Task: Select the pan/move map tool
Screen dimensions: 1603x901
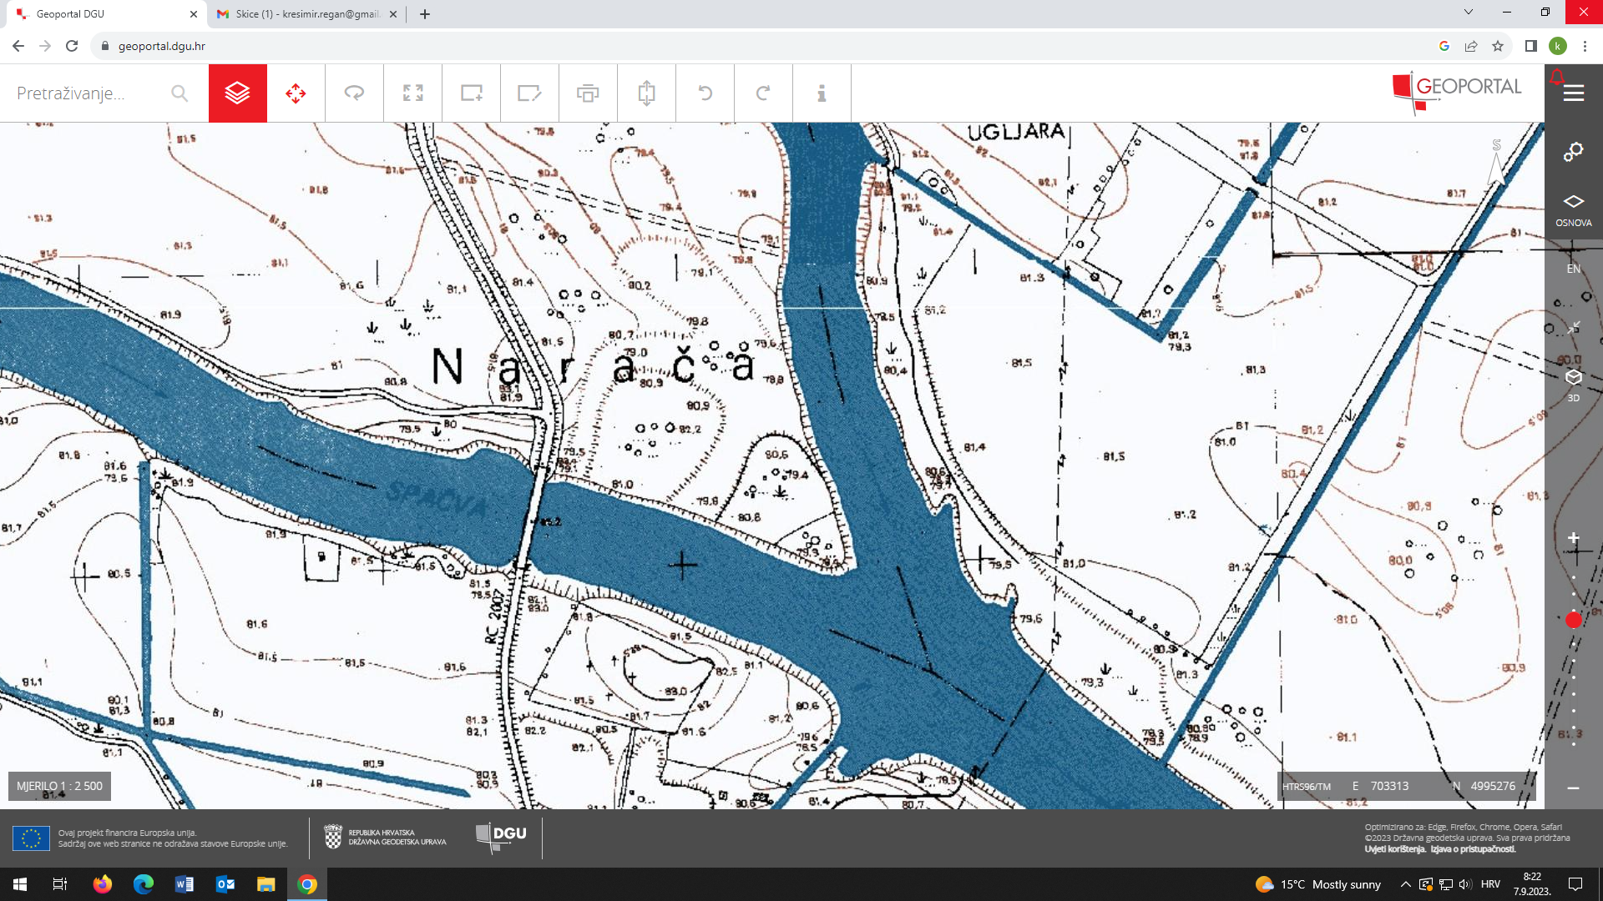Action: pyautogui.click(x=296, y=93)
